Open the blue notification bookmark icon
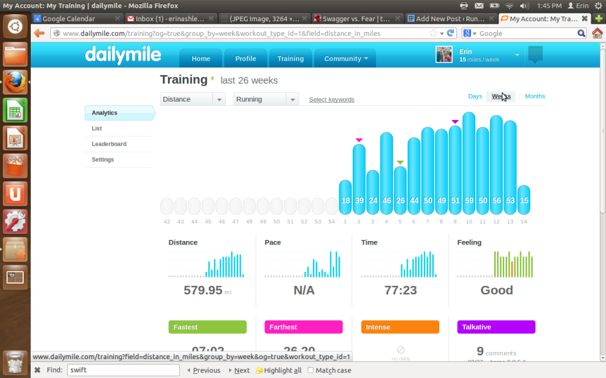Image resolution: width=606 pixels, height=378 pixels. pyautogui.click(x=535, y=54)
